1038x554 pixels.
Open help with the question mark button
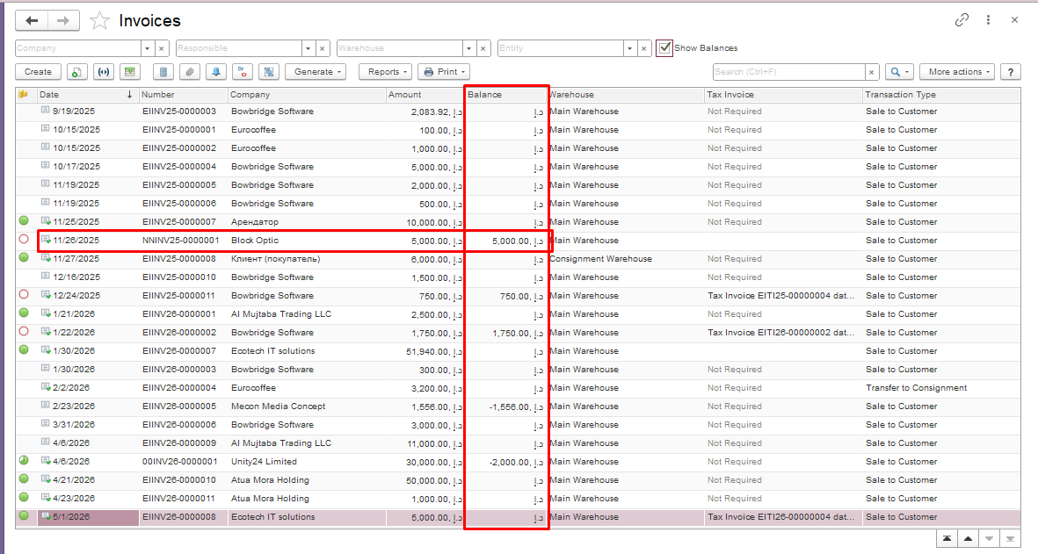point(1010,71)
